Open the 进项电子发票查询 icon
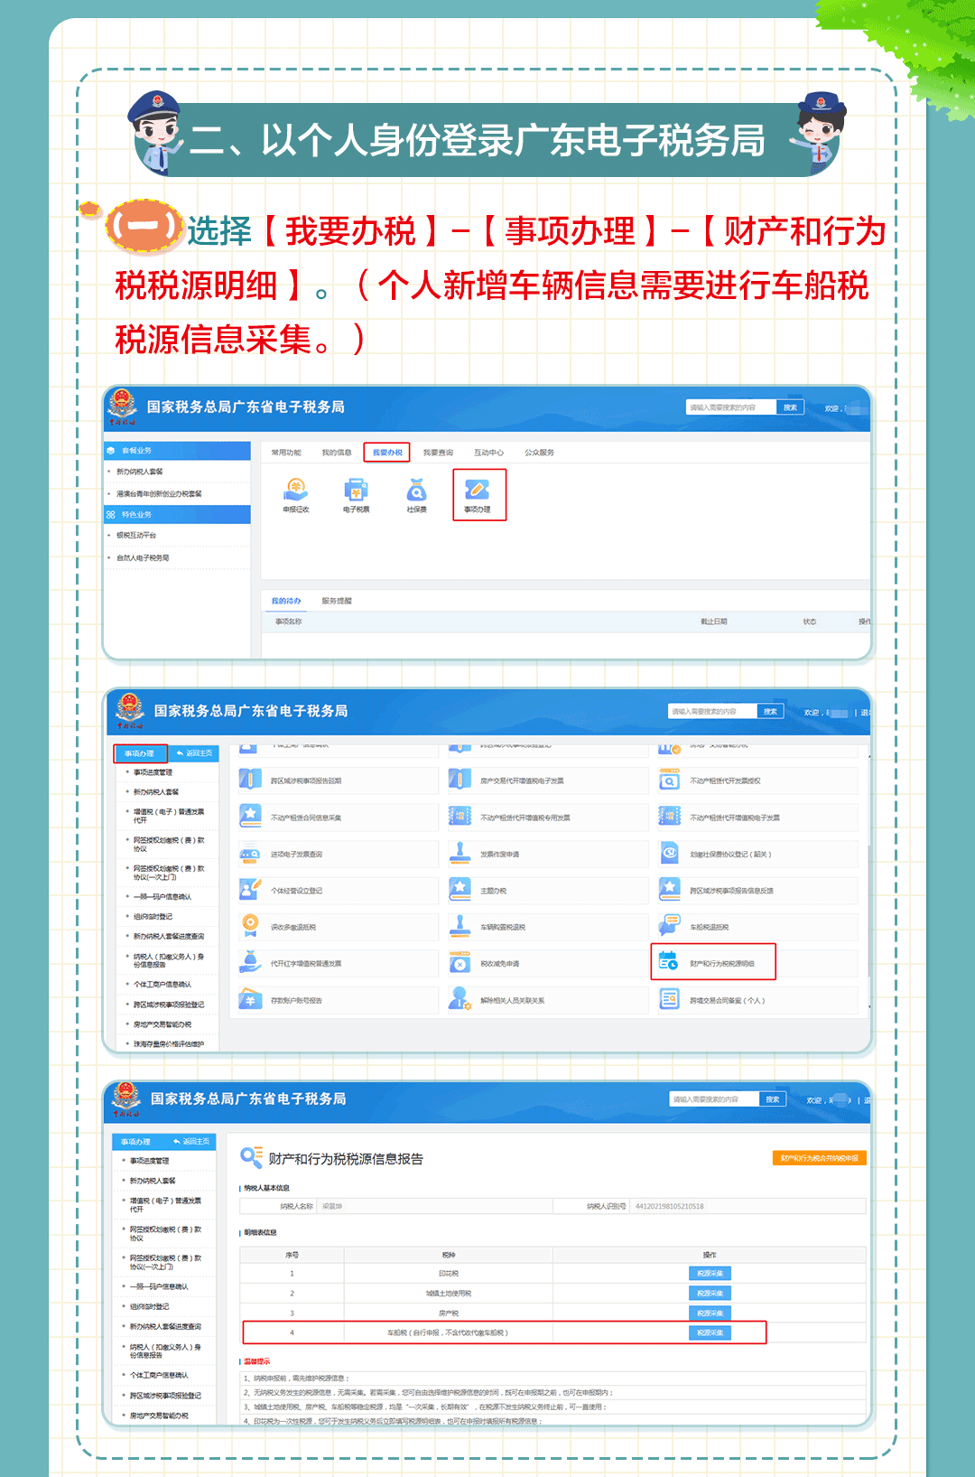This screenshot has height=1477, width=975. pos(250,854)
